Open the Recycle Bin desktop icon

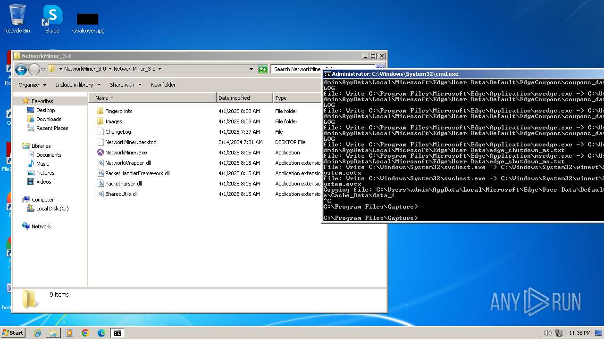pos(17,19)
